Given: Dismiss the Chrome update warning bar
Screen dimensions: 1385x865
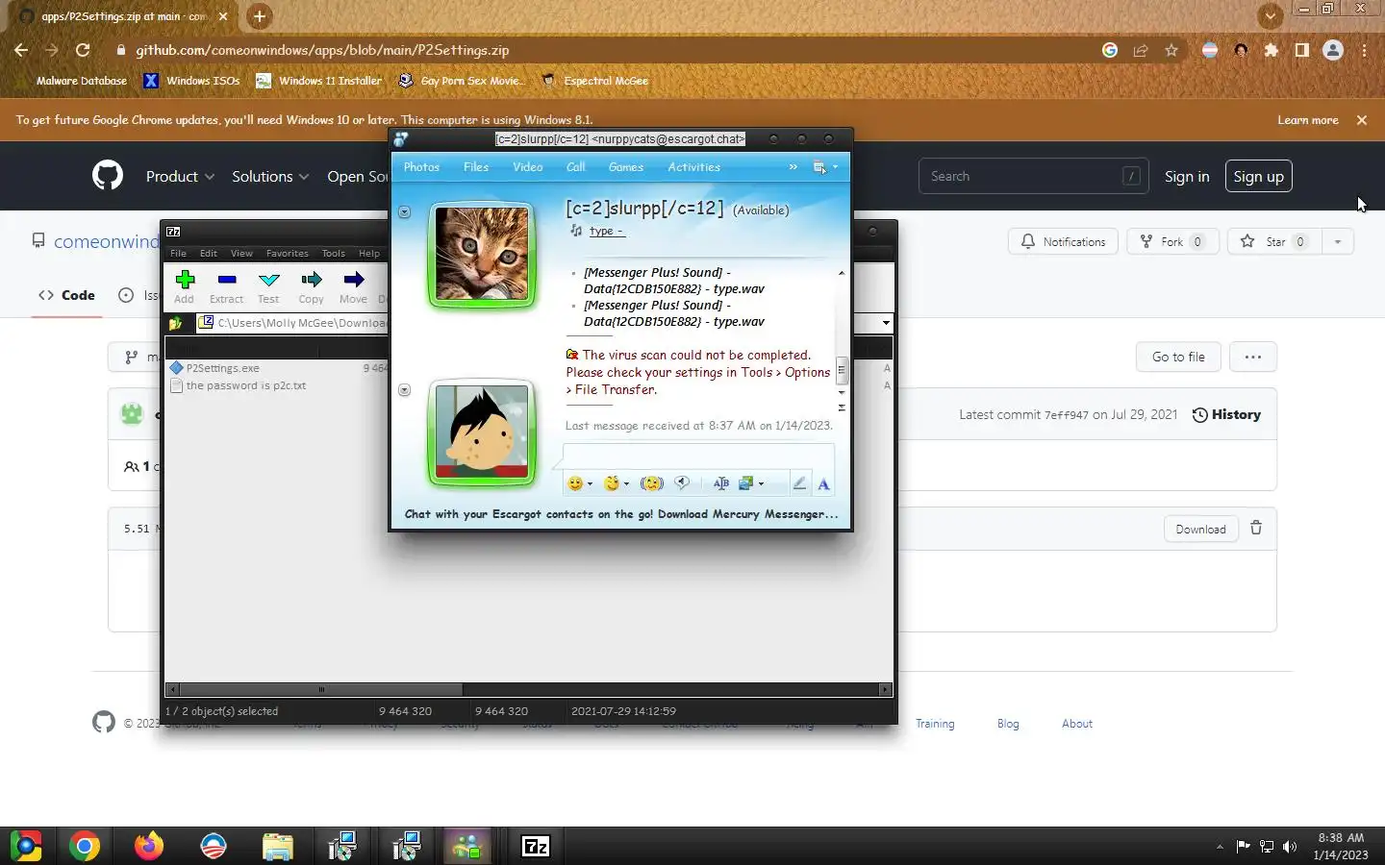Looking at the screenshot, I should tap(1362, 120).
